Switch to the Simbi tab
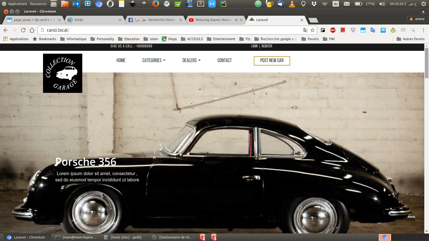The height and width of the screenshot is (241, 429). [94, 20]
